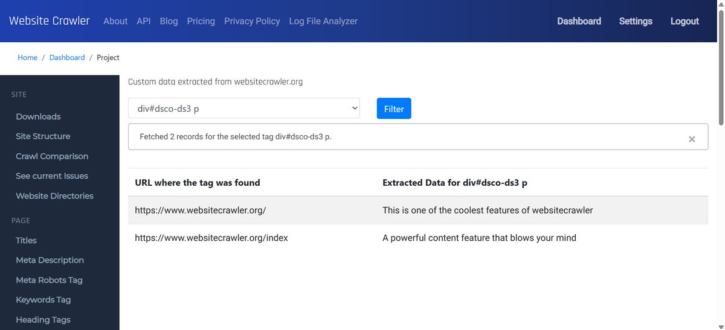
Task: Go to the Blog link
Action: pos(169,21)
